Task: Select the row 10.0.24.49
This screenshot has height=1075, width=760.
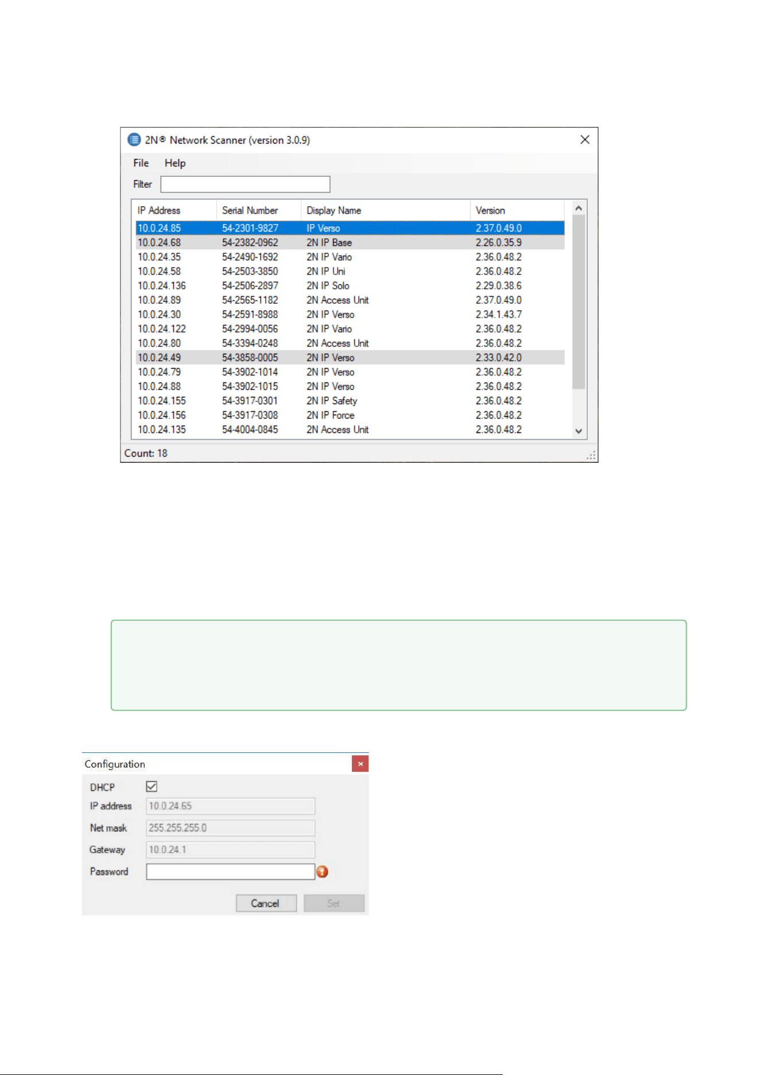Action: 350,357
